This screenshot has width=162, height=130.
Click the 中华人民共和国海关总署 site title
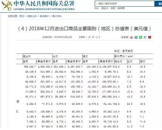[x=44, y=3]
